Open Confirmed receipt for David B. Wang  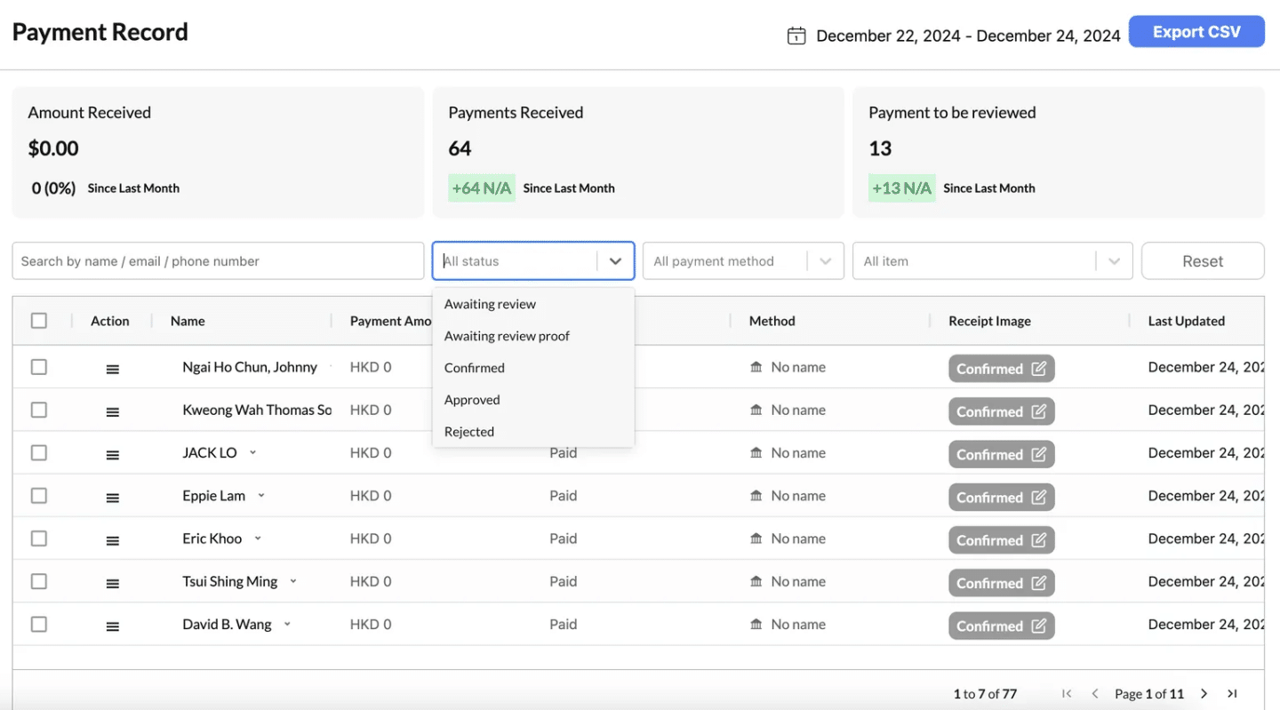click(1002, 626)
